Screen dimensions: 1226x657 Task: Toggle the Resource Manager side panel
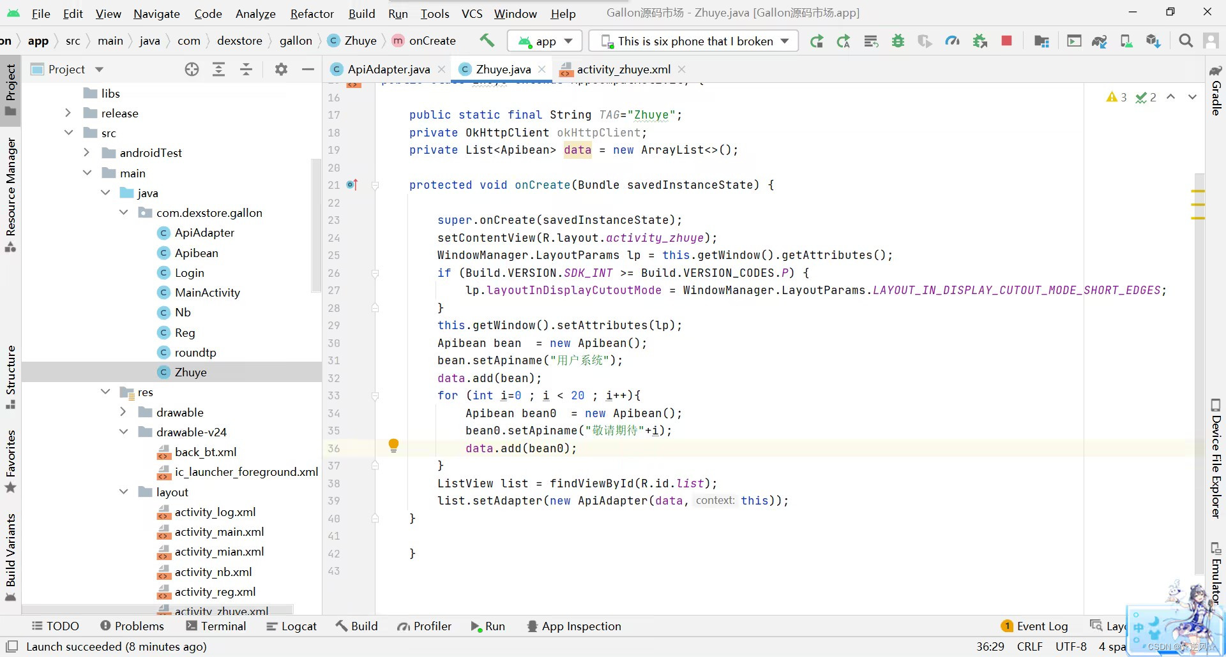click(x=11, y=195)
